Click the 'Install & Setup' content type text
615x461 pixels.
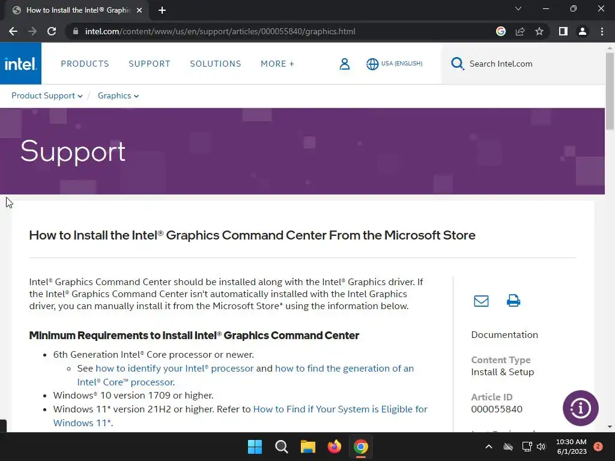(503, 372)
